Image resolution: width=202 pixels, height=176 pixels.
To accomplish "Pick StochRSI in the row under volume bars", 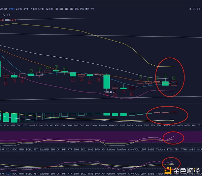I will pos(33,125).
